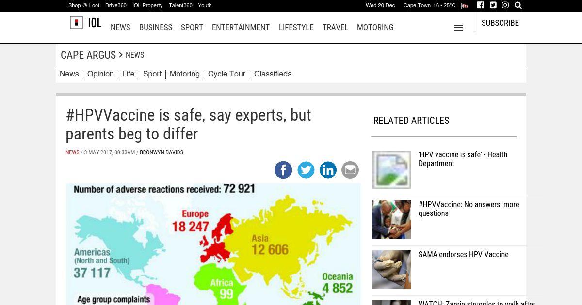Open IOL Twitter icon in top bar

[x=493, y=5]
